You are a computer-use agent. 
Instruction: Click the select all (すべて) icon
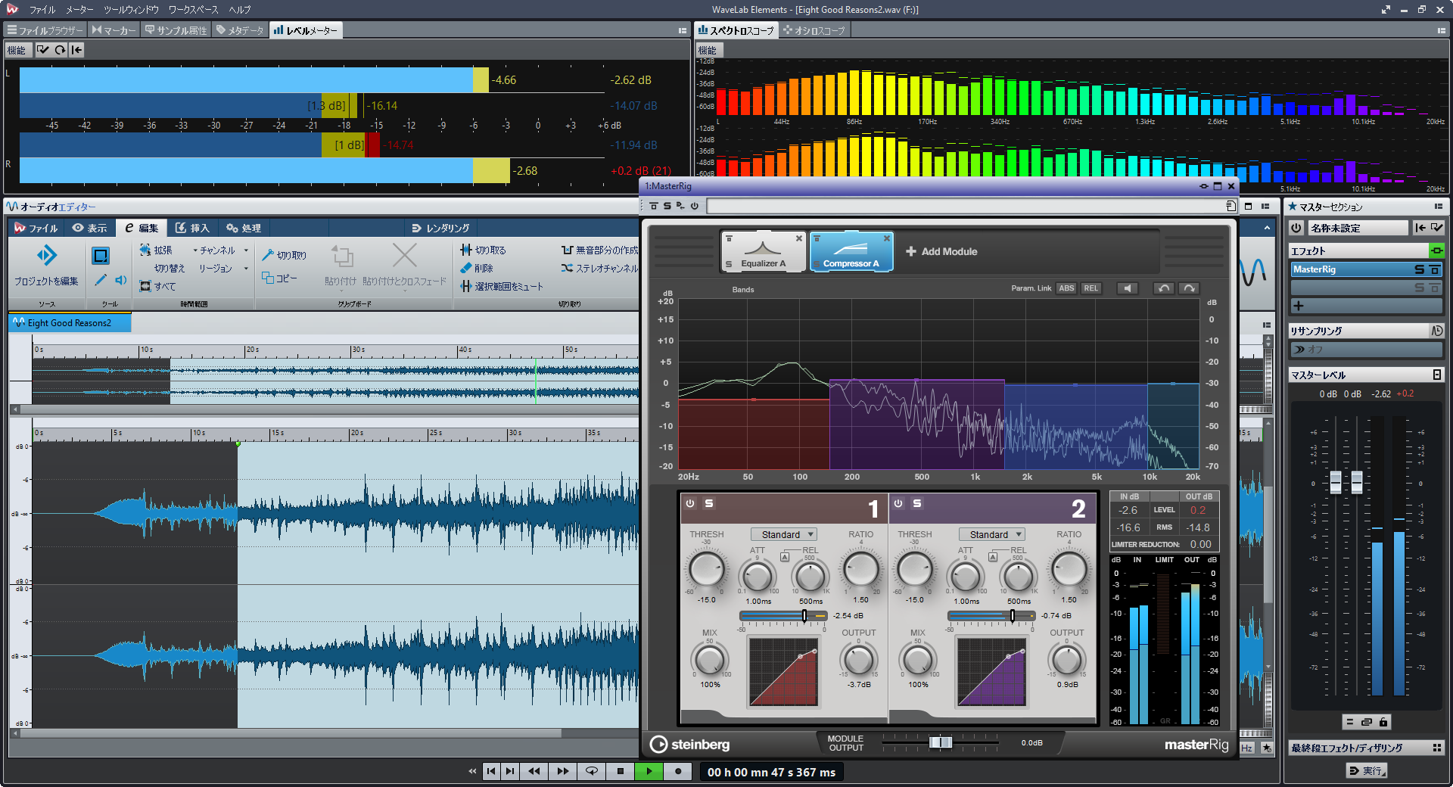tap(145, 286)
